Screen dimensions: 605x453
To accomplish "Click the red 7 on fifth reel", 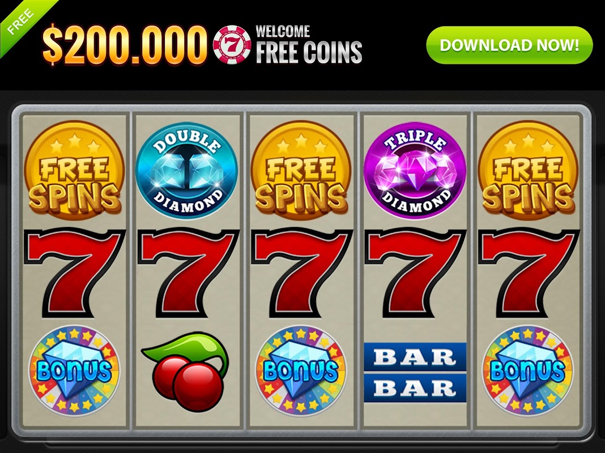I will pos(529,272).
